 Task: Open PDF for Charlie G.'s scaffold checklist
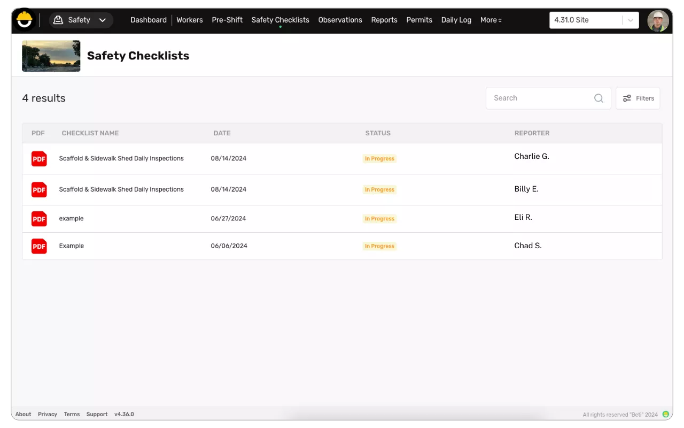pos(39,159)
